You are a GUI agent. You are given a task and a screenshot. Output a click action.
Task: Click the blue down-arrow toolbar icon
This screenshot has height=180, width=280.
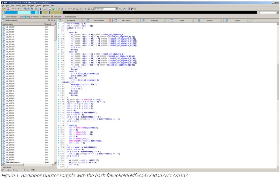tap(41, 9)
